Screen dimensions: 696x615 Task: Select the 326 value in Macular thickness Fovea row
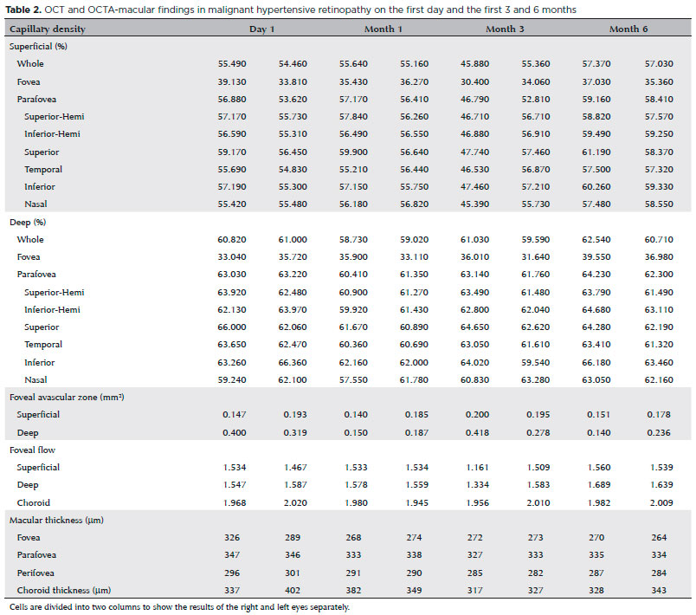tap(228, 538)
